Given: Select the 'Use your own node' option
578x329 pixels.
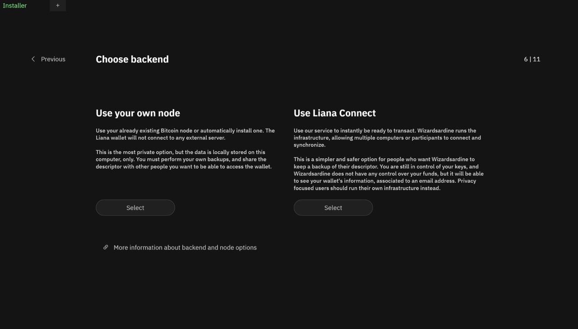Looking at the screenshot, I should click(135, 208).
